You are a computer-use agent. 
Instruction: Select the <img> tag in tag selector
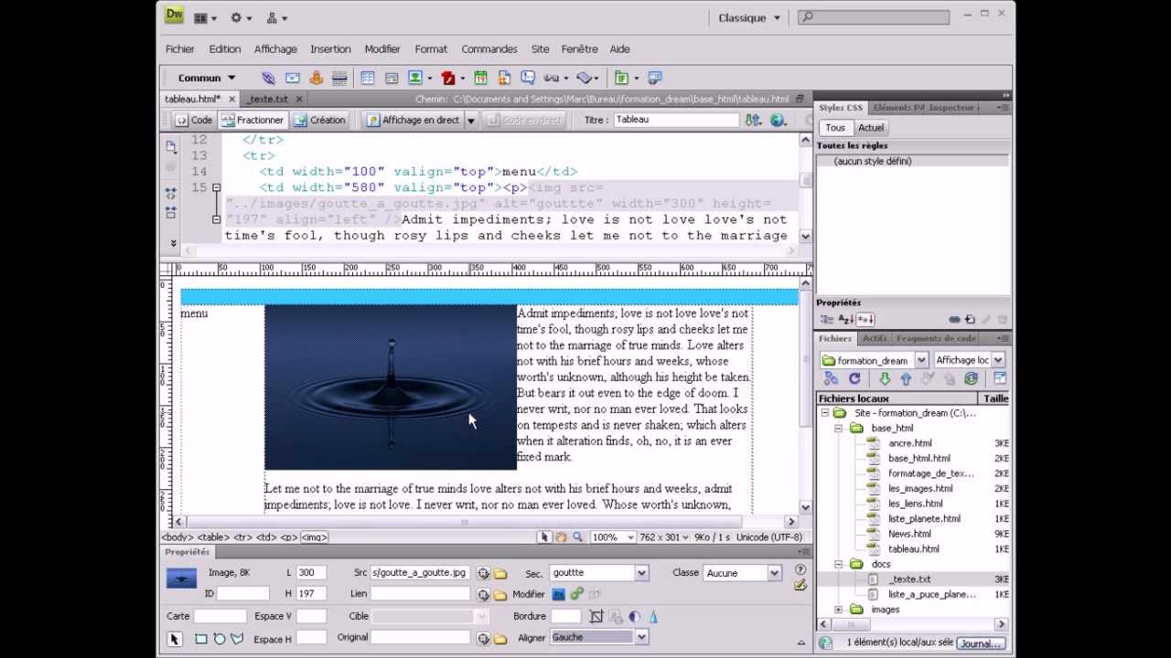(x=314, y=537)
